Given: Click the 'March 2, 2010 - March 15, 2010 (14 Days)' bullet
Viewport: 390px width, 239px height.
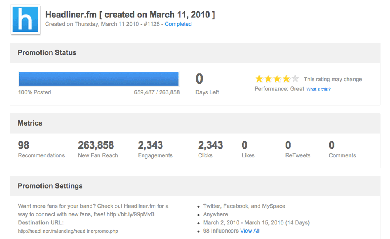Looking at the screenshot, I should 256,223.
